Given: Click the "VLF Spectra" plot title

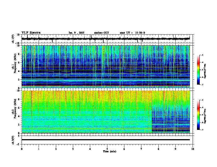Looking at the screenshot, I should click(31, 33).
